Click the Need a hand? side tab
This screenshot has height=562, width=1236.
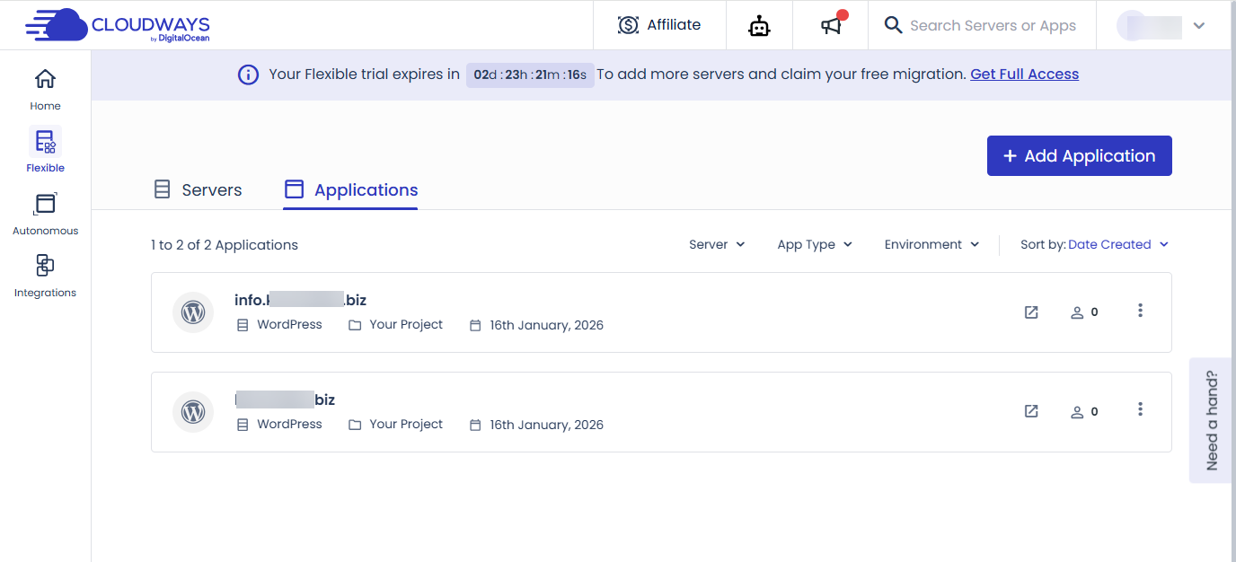(1211, 420)
